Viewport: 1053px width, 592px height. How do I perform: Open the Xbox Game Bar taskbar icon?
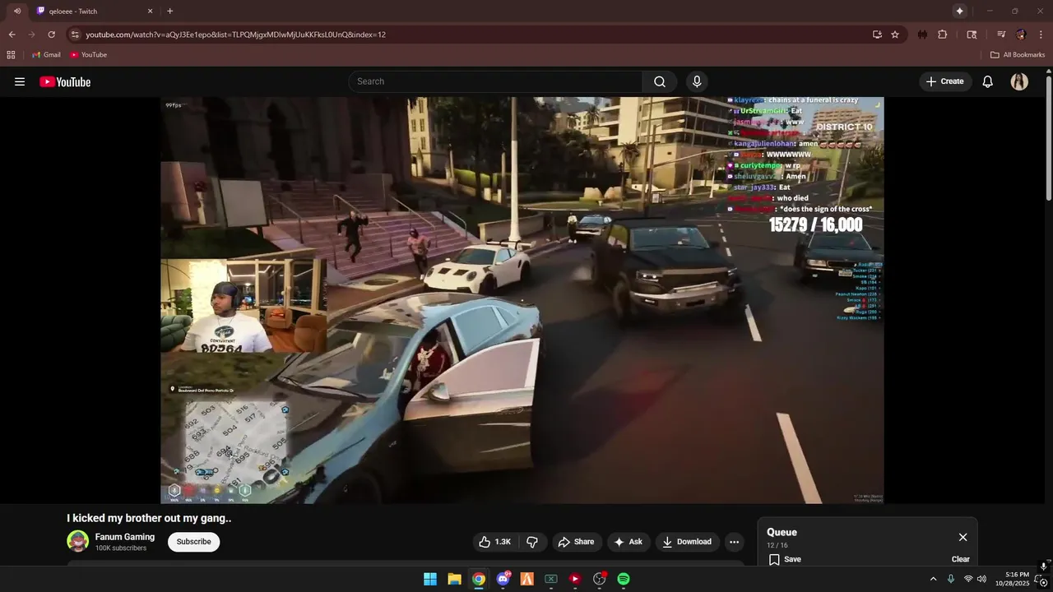pyautogui.click(x=551, y=579)
